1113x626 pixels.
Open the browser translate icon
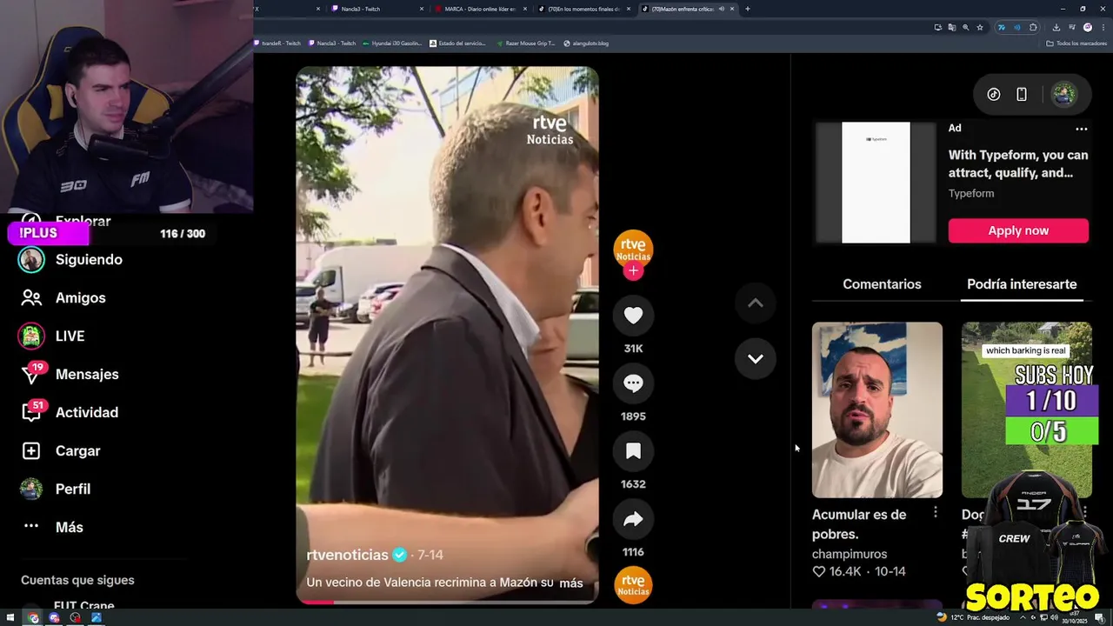[x=951, y=27]
